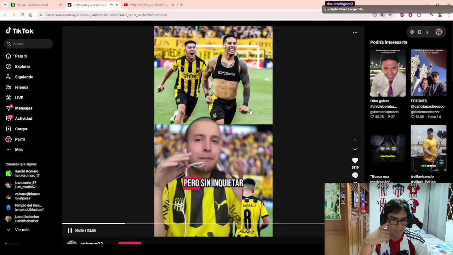
Task: Click the TikTok coins icon
Action: pyautogui.click(x=412, y=32)
